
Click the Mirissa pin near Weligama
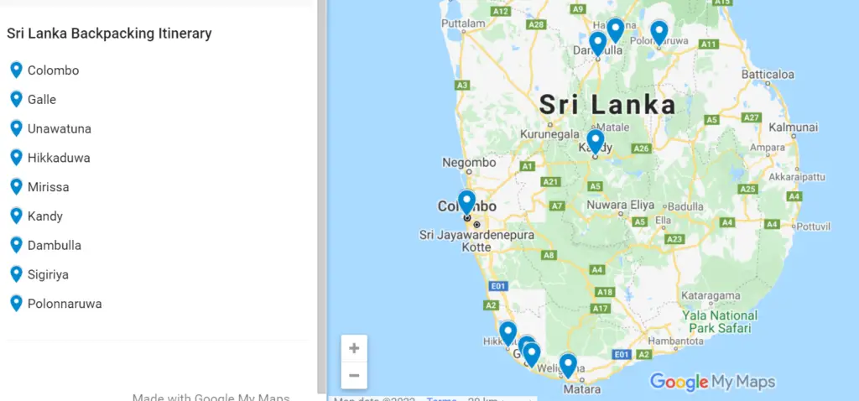coord(568,366)
